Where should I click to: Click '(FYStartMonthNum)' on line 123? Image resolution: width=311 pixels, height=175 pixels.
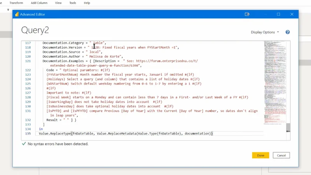click(x=62, y=74)
